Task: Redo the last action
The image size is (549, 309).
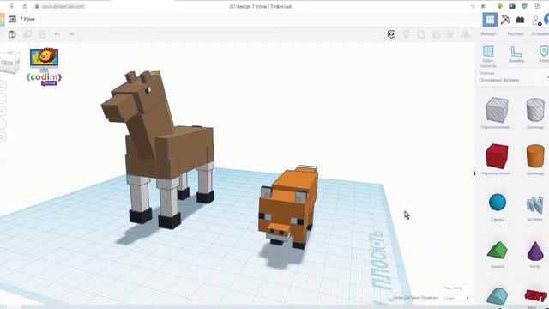Action: pos(71,34)
